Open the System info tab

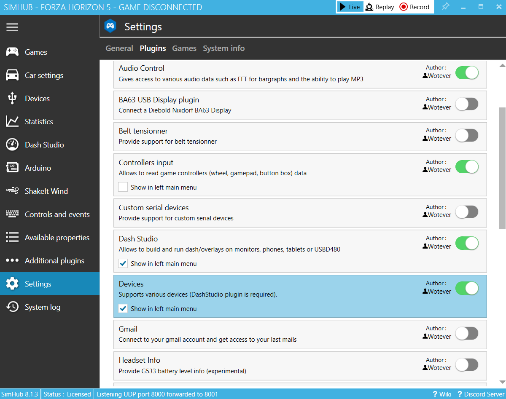pos(223,48)
